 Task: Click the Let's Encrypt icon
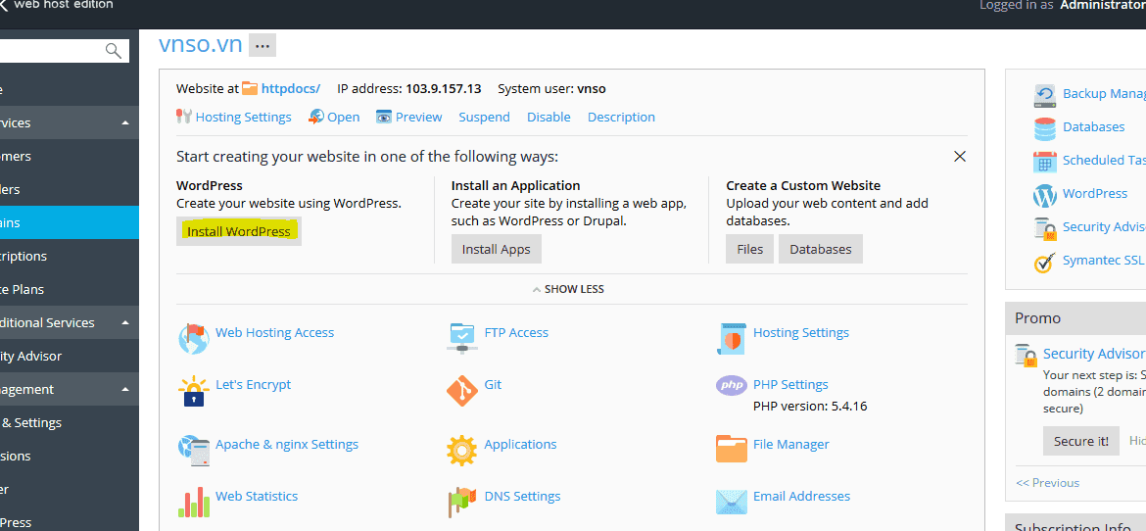pyautogui.click(x=194, y=391)
